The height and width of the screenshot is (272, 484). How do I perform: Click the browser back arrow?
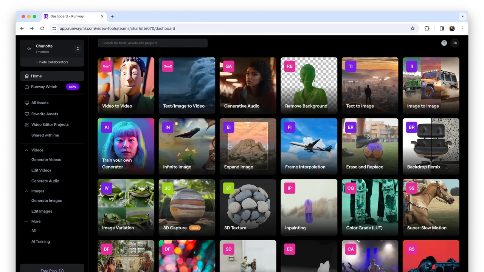tap(22, 28)
